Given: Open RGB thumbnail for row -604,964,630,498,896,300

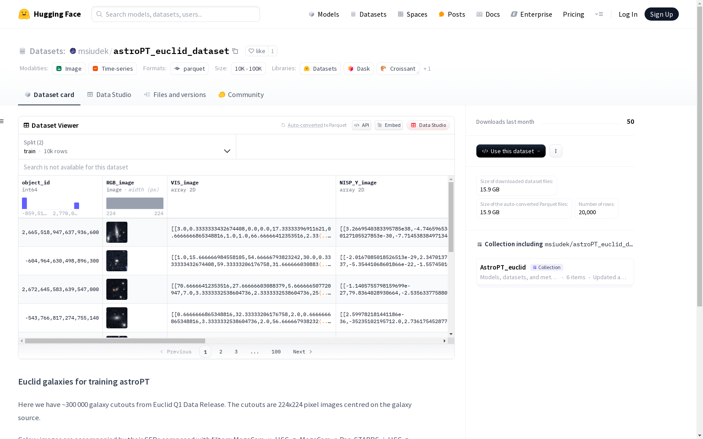Looking at the screenshot, I should (117, 261).
